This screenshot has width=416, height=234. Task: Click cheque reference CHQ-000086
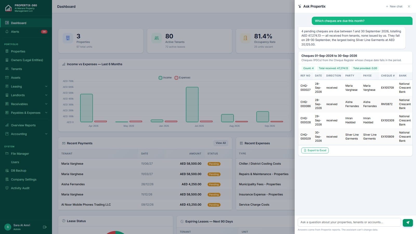tap(305, 104)
